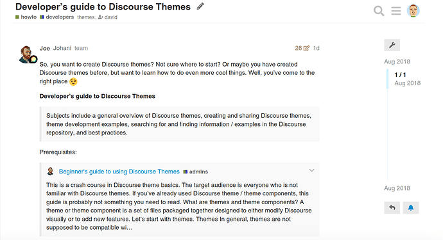Click the 1 / 1 timeline position

pyautogui.click(x=400, y=75)
